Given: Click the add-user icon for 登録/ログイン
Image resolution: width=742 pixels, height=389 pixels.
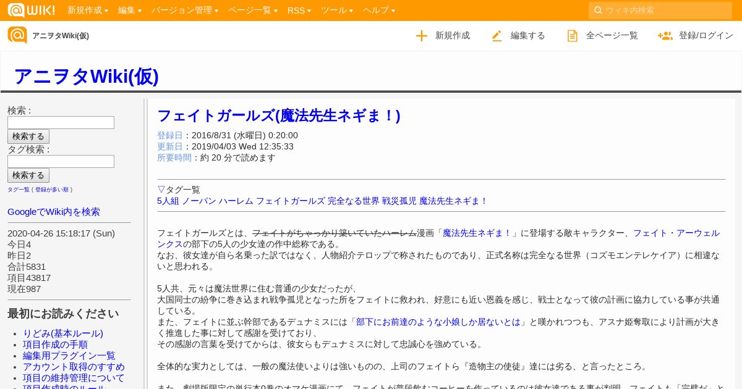Looking at the screenshot, I should pyautogui.click(x=665, y=36).
